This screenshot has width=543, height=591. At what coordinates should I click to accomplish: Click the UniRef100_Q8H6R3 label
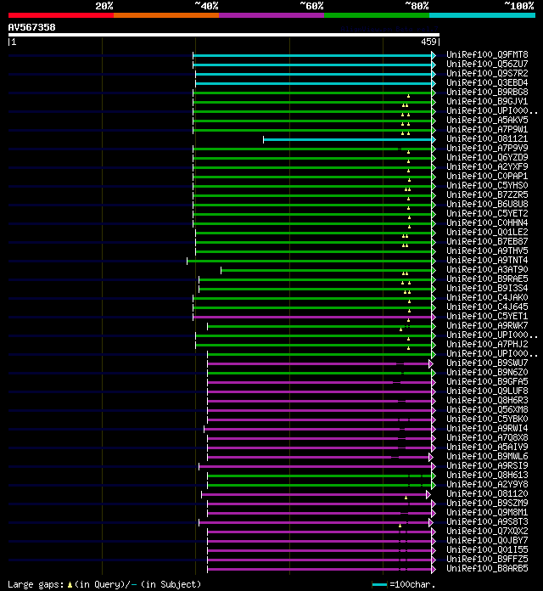[487, 400]
